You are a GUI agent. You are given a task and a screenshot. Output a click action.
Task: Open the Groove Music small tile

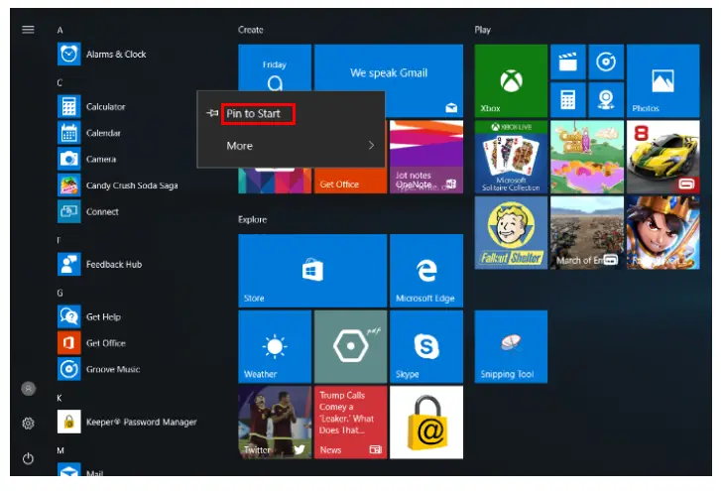606,61
